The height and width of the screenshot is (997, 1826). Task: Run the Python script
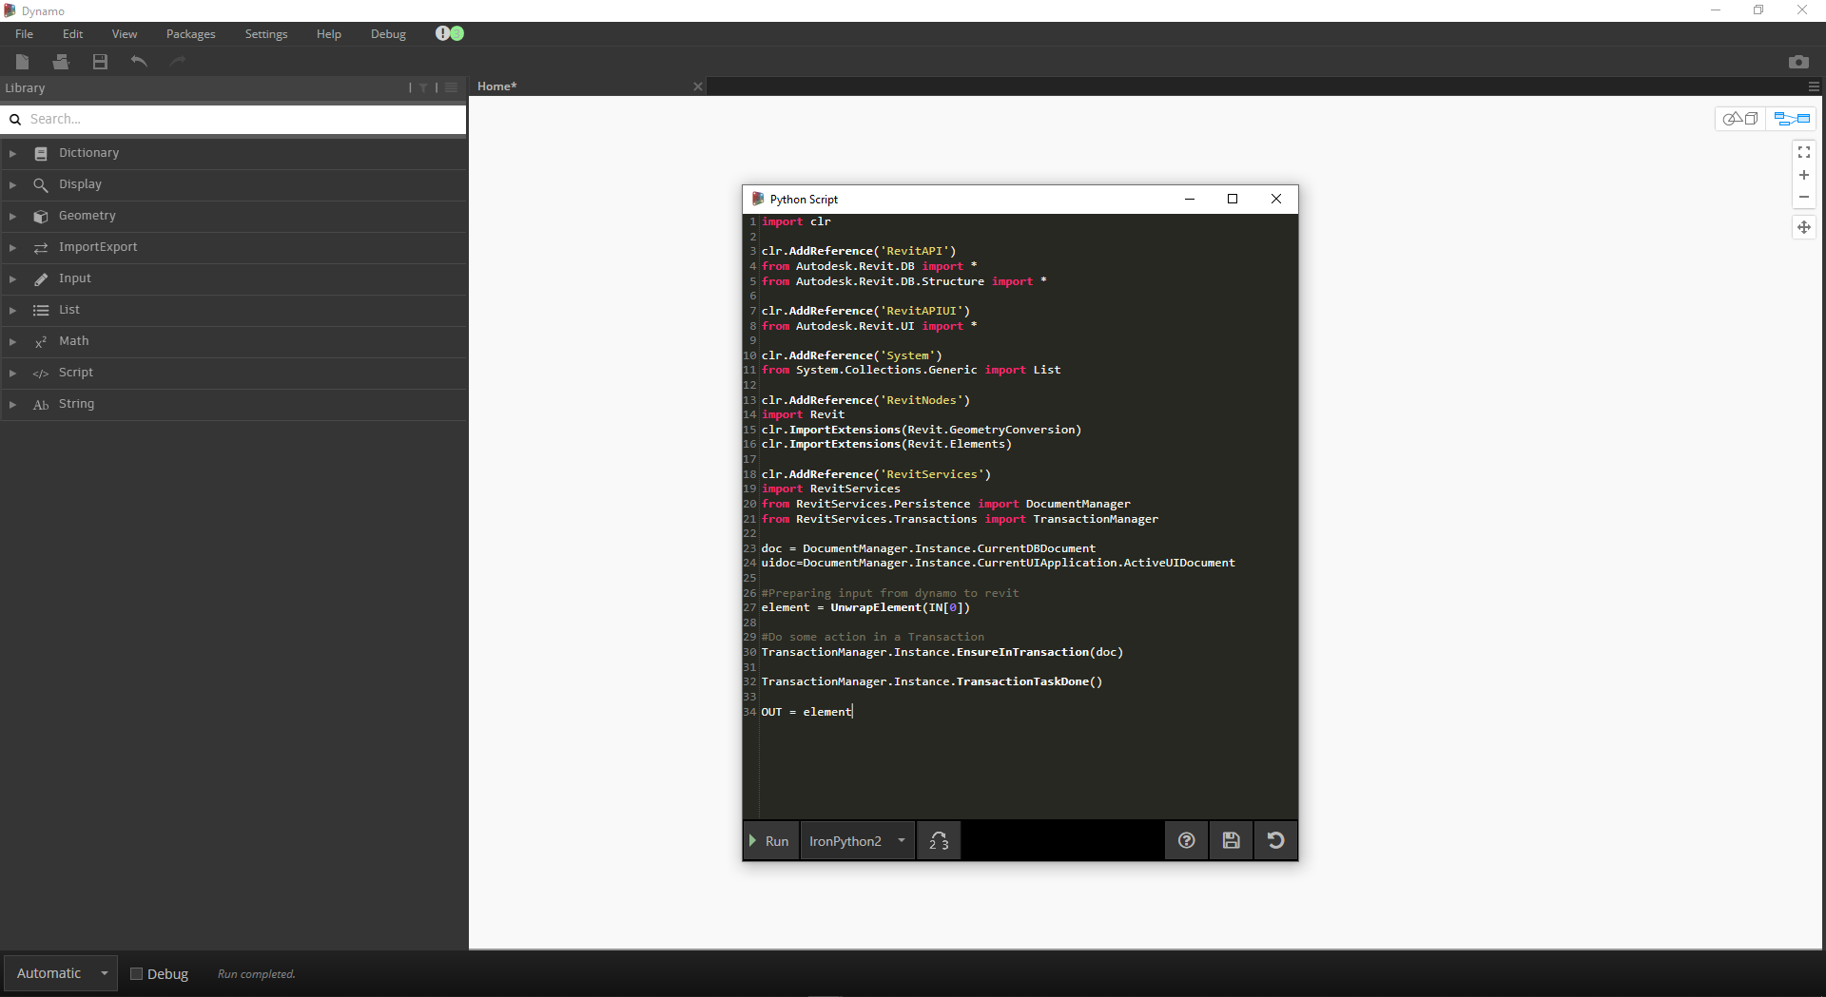pos(770,840)
